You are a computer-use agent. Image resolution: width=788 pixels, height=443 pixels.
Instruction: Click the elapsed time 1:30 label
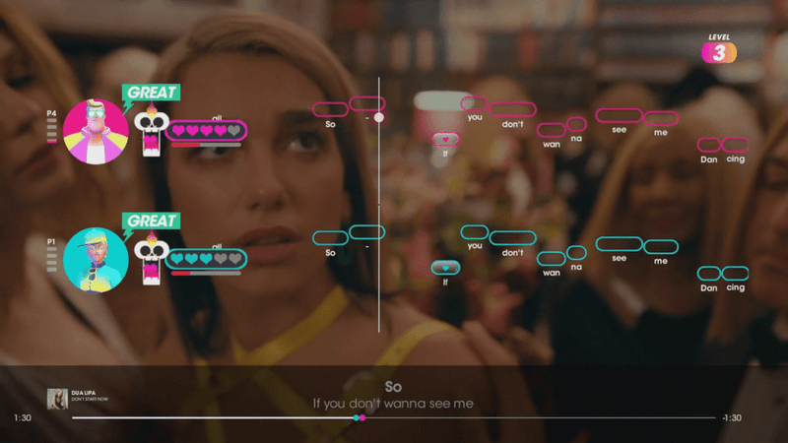click(x=22, y=418)
